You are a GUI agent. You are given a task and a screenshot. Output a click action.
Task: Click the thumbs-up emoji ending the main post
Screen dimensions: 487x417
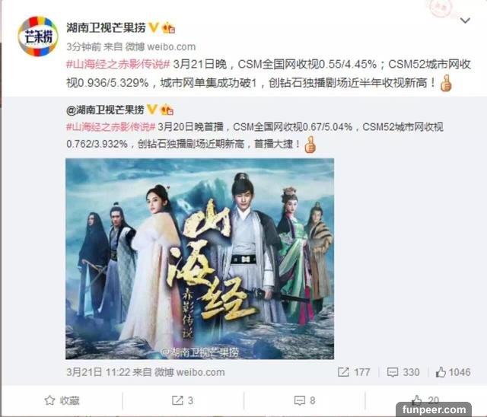pos(446,83)
